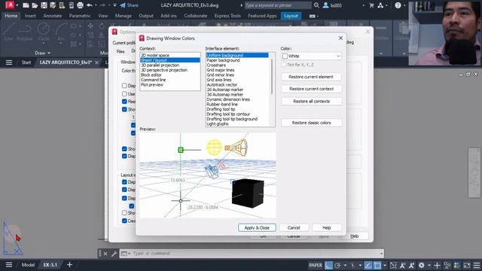
Task: Click the new layout plus icon
Action: (69, 264)
